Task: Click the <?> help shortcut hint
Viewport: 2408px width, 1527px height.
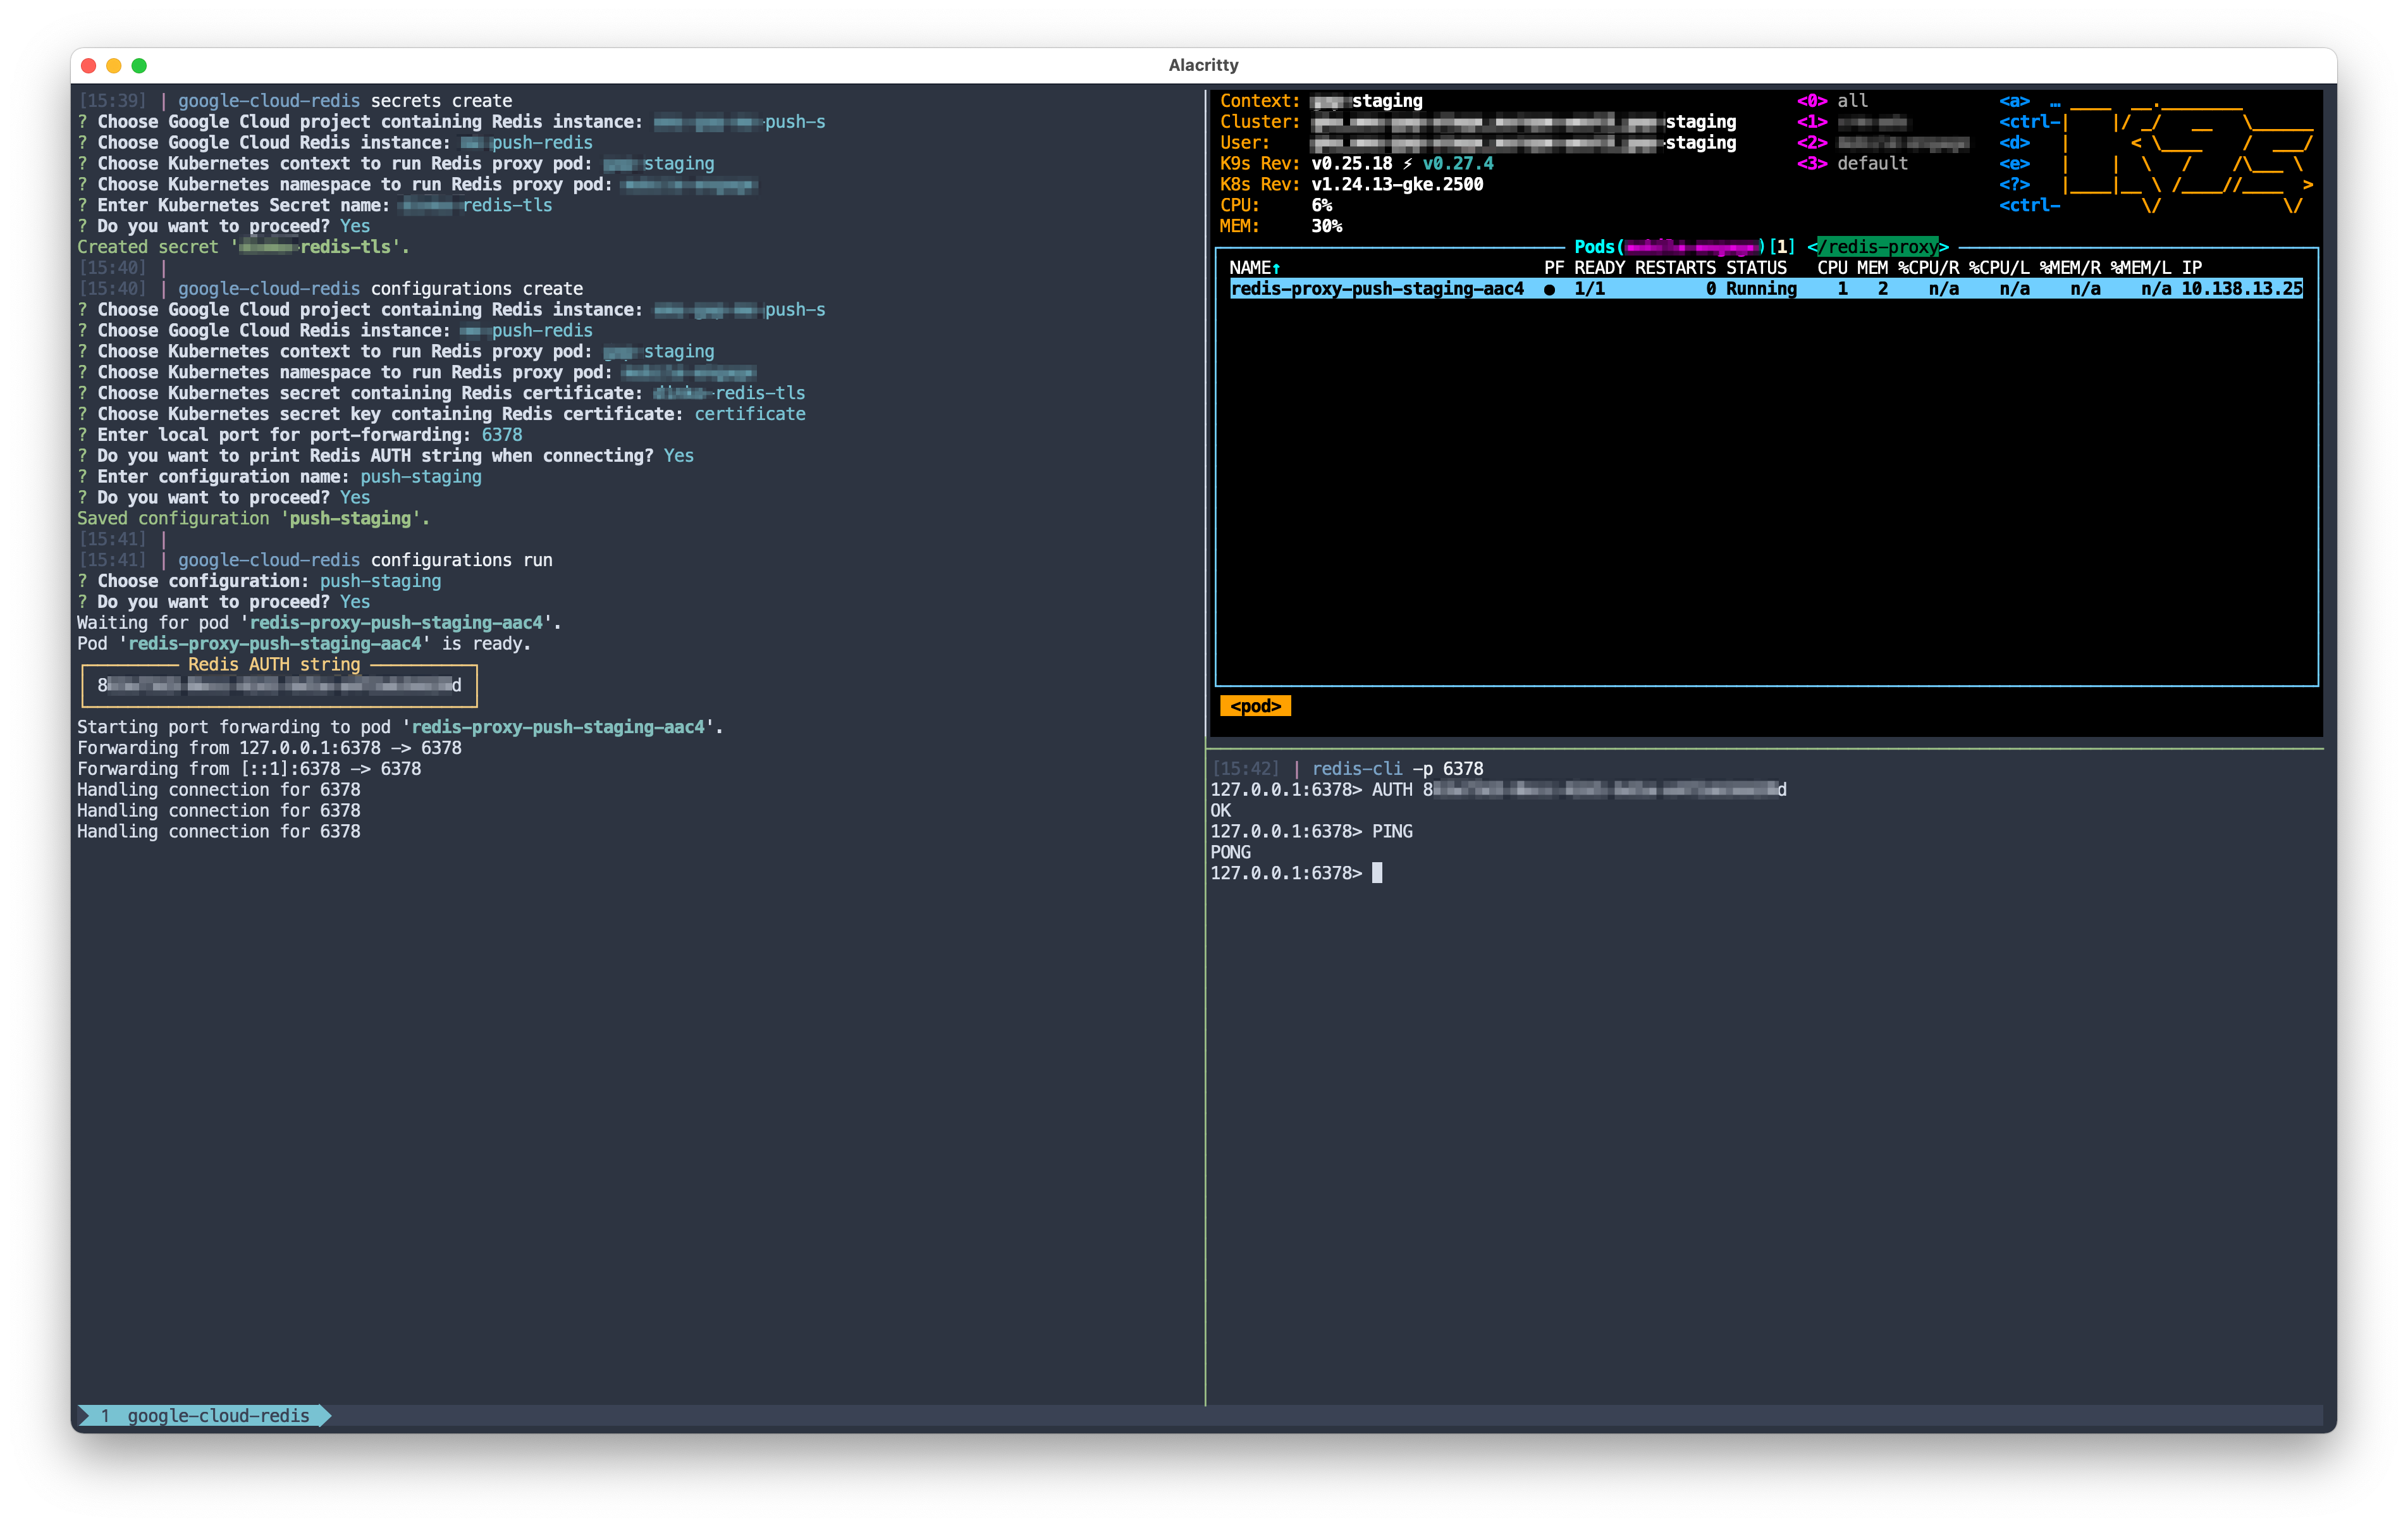Action: [x=2014, y=184]
